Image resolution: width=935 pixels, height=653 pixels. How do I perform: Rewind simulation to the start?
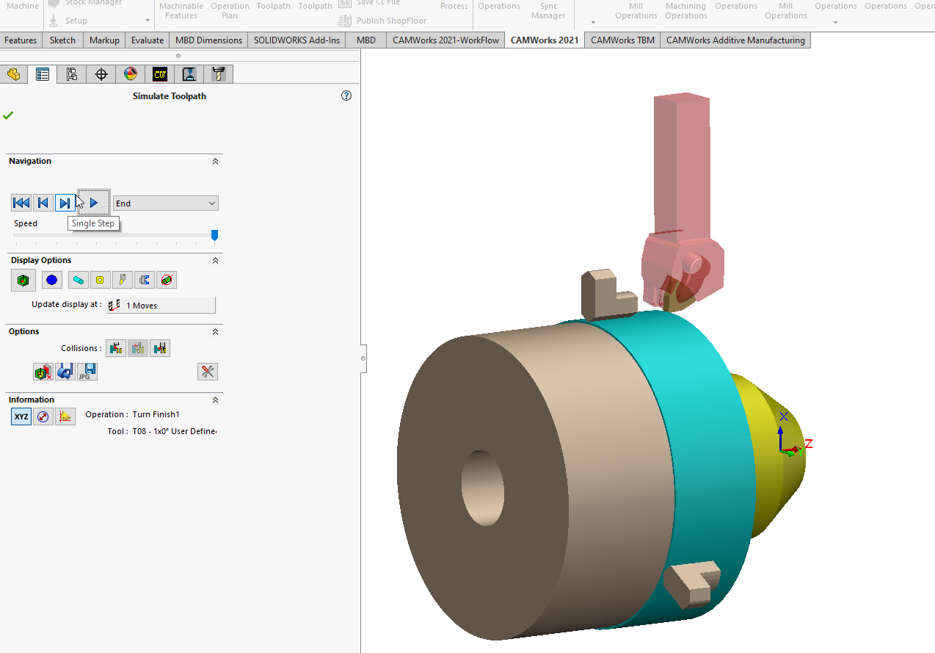[x=21, y=203]
